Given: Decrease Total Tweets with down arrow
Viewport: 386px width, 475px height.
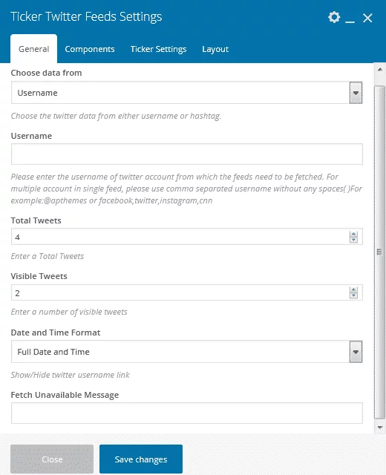Looking at the screenshot, I should [x=353, y=240].
